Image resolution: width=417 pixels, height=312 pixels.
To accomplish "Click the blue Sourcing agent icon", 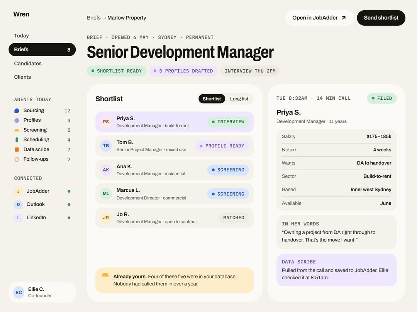I will pos(17,111).
